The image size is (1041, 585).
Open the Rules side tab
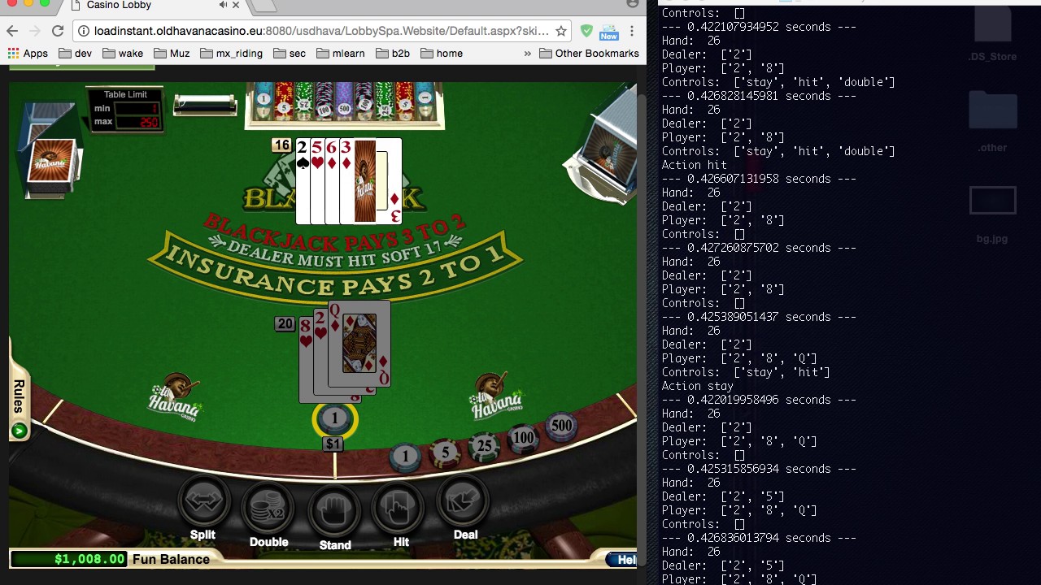tap(19, 396)
